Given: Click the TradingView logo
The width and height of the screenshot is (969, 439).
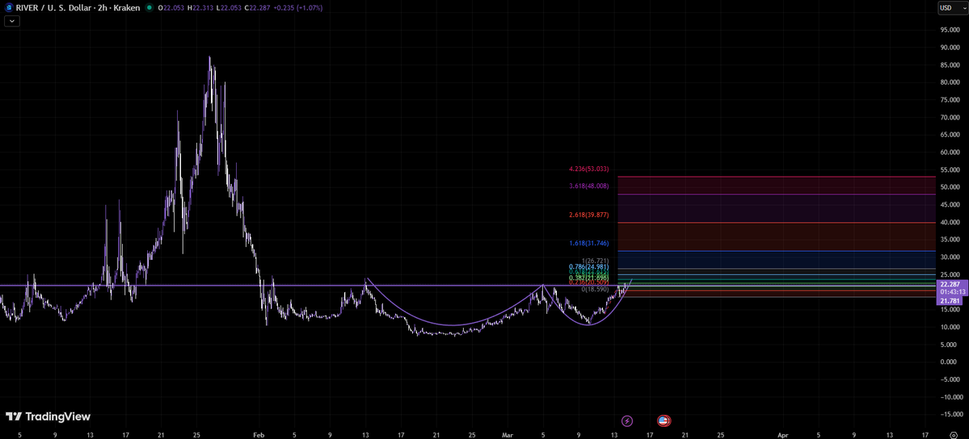Looking at the screenshot, I should click(x=48, y=416).
